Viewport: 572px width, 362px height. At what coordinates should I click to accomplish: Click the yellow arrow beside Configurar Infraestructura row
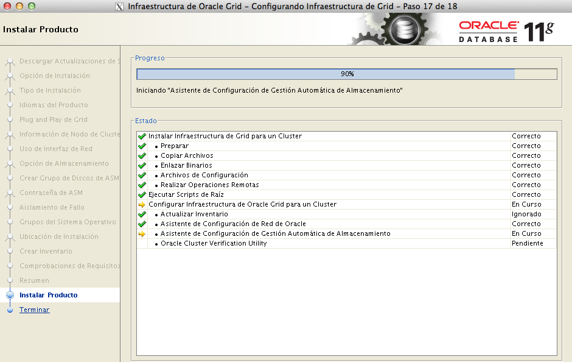pyautogui.click(x=142, y=205)
